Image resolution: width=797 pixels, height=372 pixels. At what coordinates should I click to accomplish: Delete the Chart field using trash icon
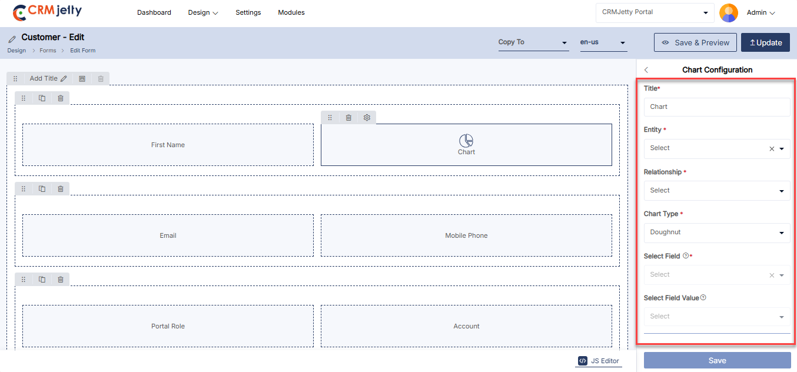tap(348, 118)
